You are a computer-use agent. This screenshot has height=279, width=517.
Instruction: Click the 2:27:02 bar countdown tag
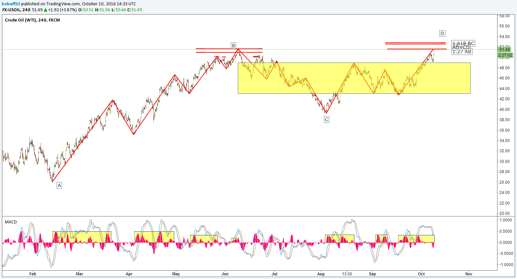point(505,55)
